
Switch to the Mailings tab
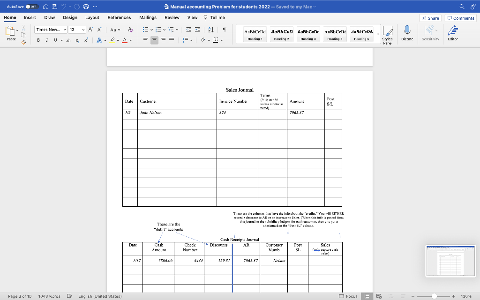pyautogui.click(x=148, y=17)
